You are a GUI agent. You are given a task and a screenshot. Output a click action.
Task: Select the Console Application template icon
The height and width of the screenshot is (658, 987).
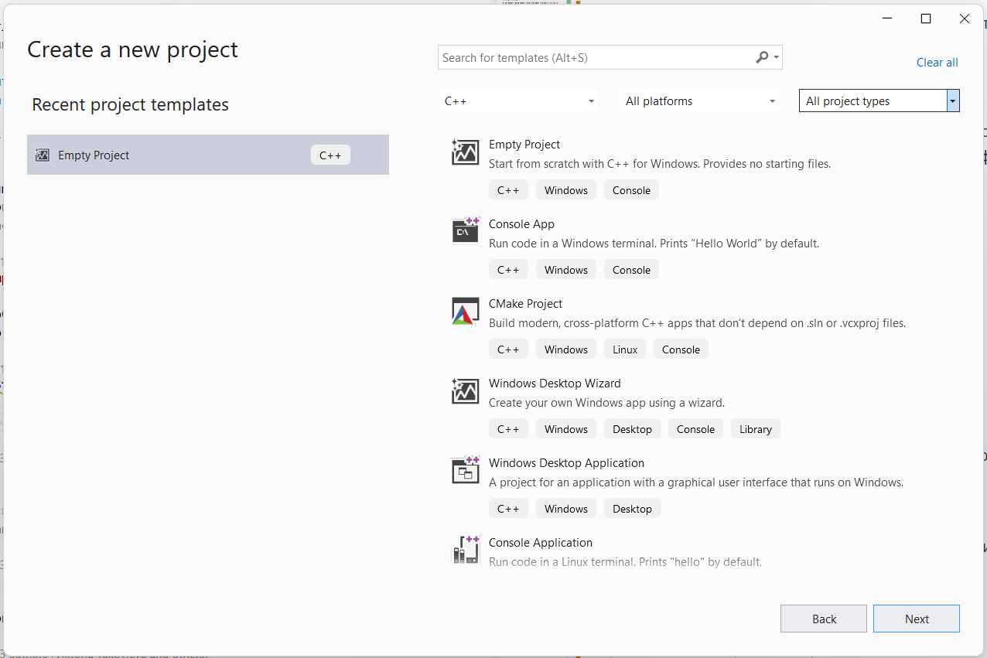point(465,550)
